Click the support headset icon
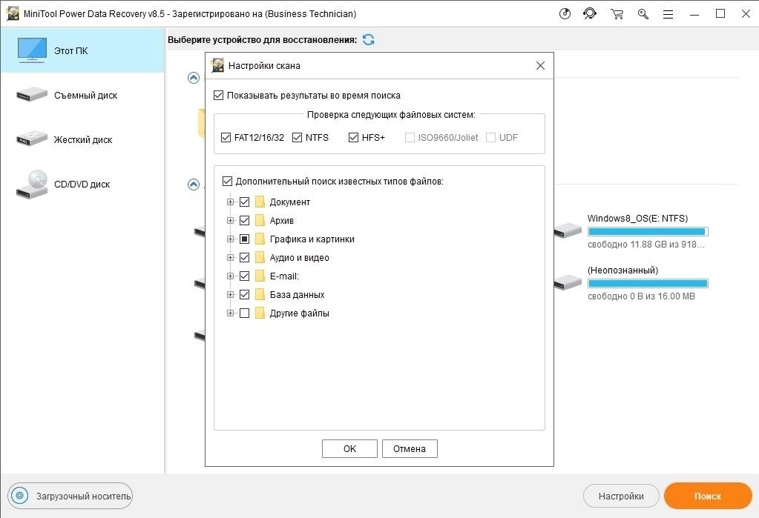759x518 pixels. point(590,13)
